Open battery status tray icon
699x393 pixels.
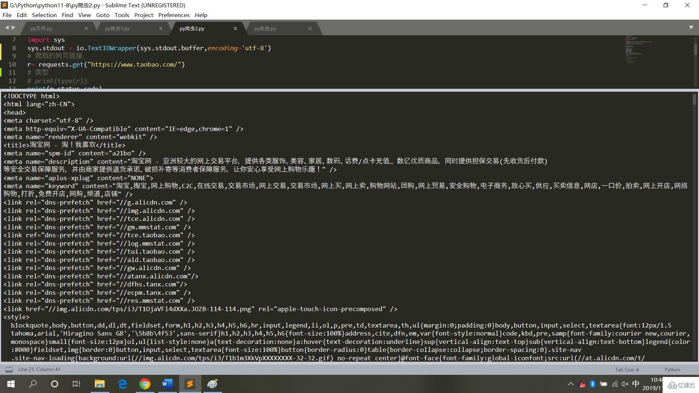(603, 384)
